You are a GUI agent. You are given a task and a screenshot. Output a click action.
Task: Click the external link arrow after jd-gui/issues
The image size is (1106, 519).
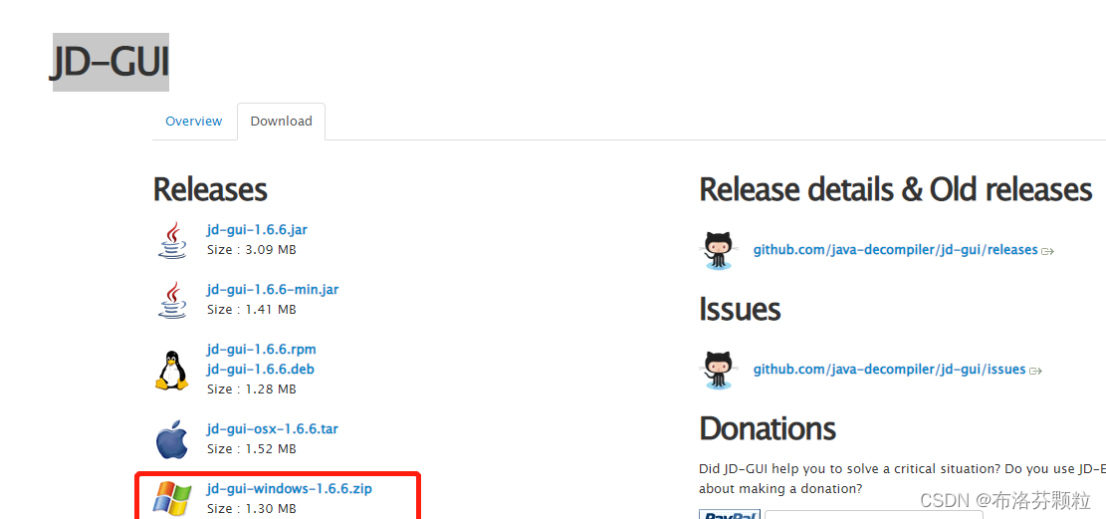[x=1035, y=371]
